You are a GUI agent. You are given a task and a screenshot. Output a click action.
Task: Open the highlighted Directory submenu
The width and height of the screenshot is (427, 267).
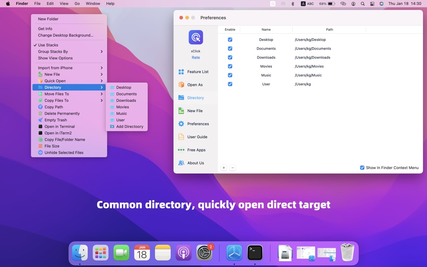[x=69, y=88]
